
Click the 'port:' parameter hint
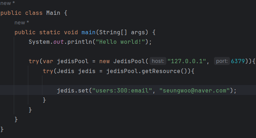click(222, 61)
